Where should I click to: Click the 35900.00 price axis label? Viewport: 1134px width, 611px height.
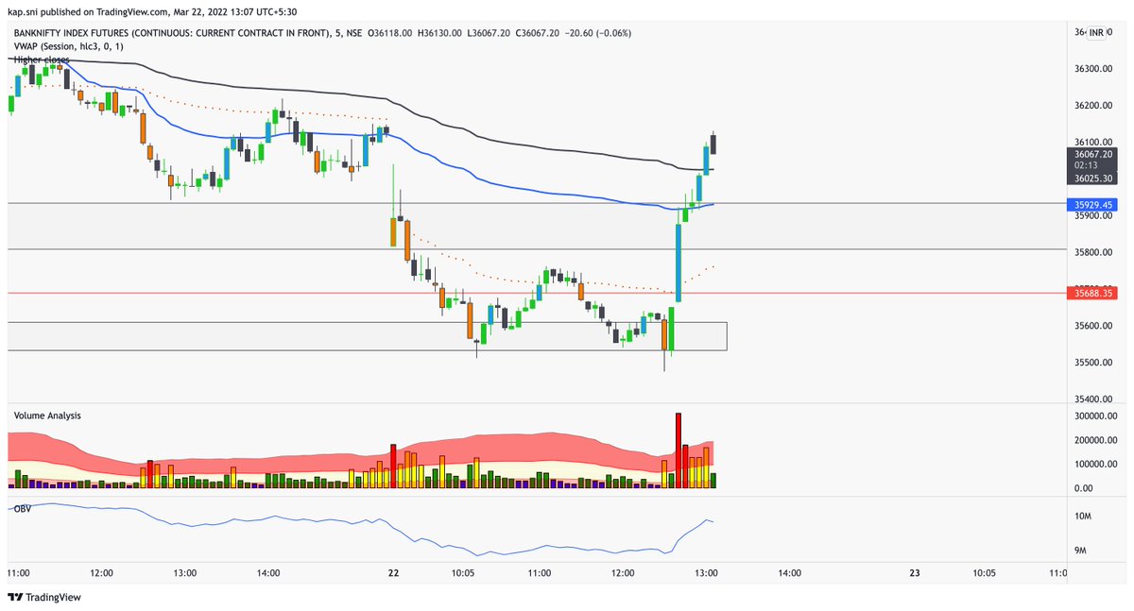1095,215
